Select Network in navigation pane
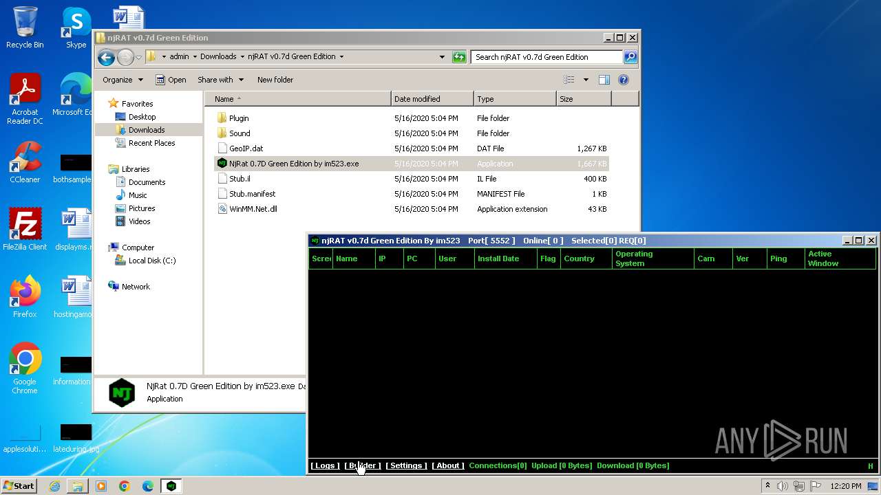The height and width of the screenshot is (495, 881). pos(136,287)
